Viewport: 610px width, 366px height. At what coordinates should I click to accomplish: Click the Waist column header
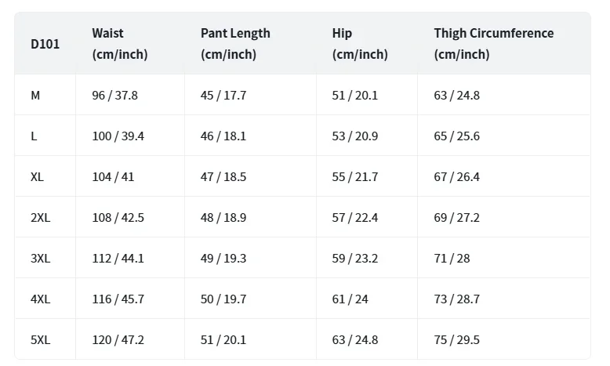point(119,44)
